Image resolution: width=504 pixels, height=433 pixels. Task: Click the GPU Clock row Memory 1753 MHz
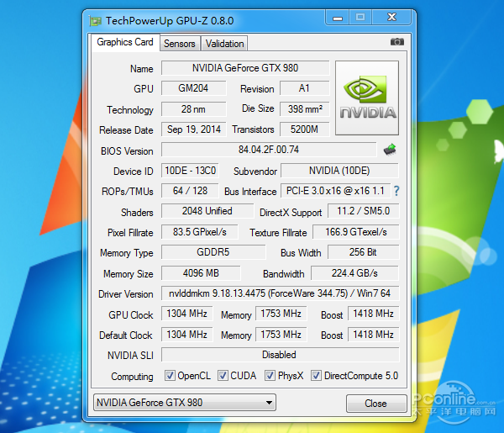[281, 314]
